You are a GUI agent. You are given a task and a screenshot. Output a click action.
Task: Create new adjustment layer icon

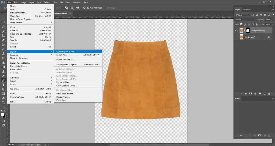[x=255, y=94]
